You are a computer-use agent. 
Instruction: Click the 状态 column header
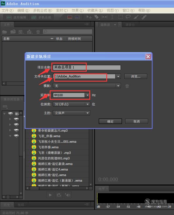pos(60,39)
